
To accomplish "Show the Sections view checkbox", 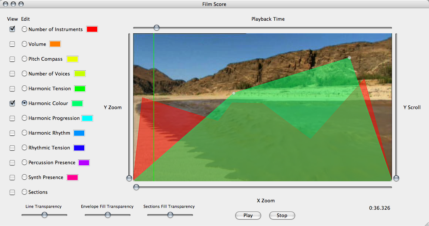I will [x=12, y=192].
